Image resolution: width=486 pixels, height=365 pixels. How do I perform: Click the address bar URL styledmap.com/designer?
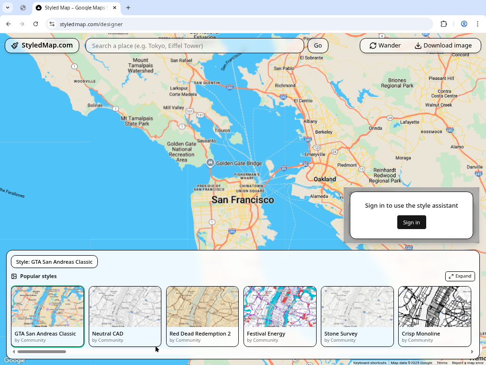(x=91, y=24)
